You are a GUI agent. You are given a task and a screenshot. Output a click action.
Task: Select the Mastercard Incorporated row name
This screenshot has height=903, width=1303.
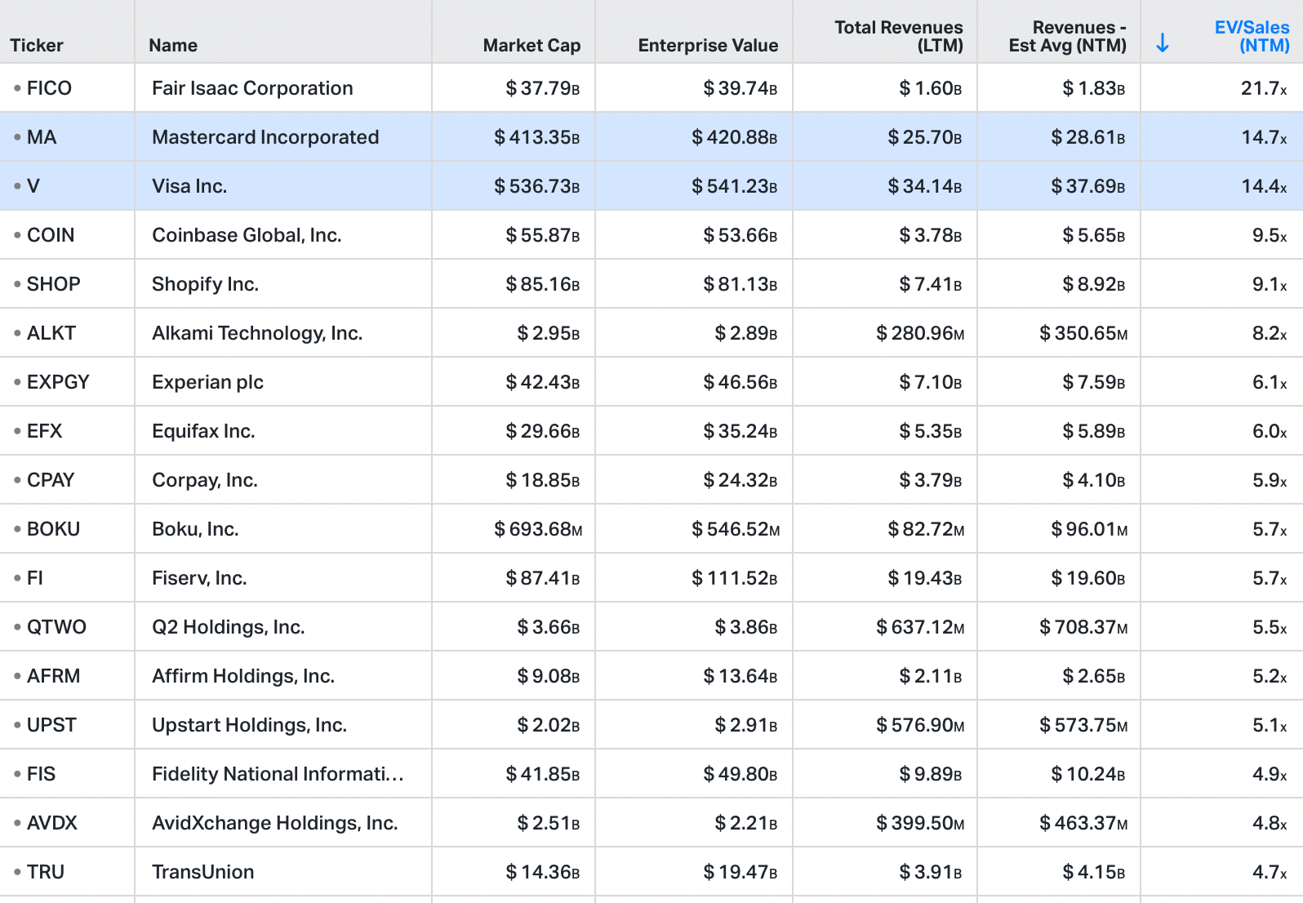point(265,137)
